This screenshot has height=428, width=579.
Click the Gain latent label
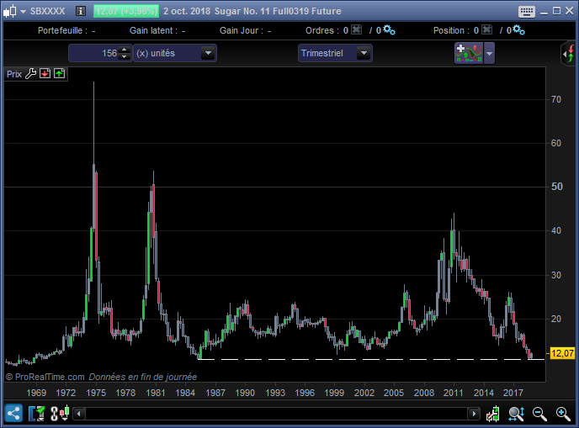pos(153,30)
